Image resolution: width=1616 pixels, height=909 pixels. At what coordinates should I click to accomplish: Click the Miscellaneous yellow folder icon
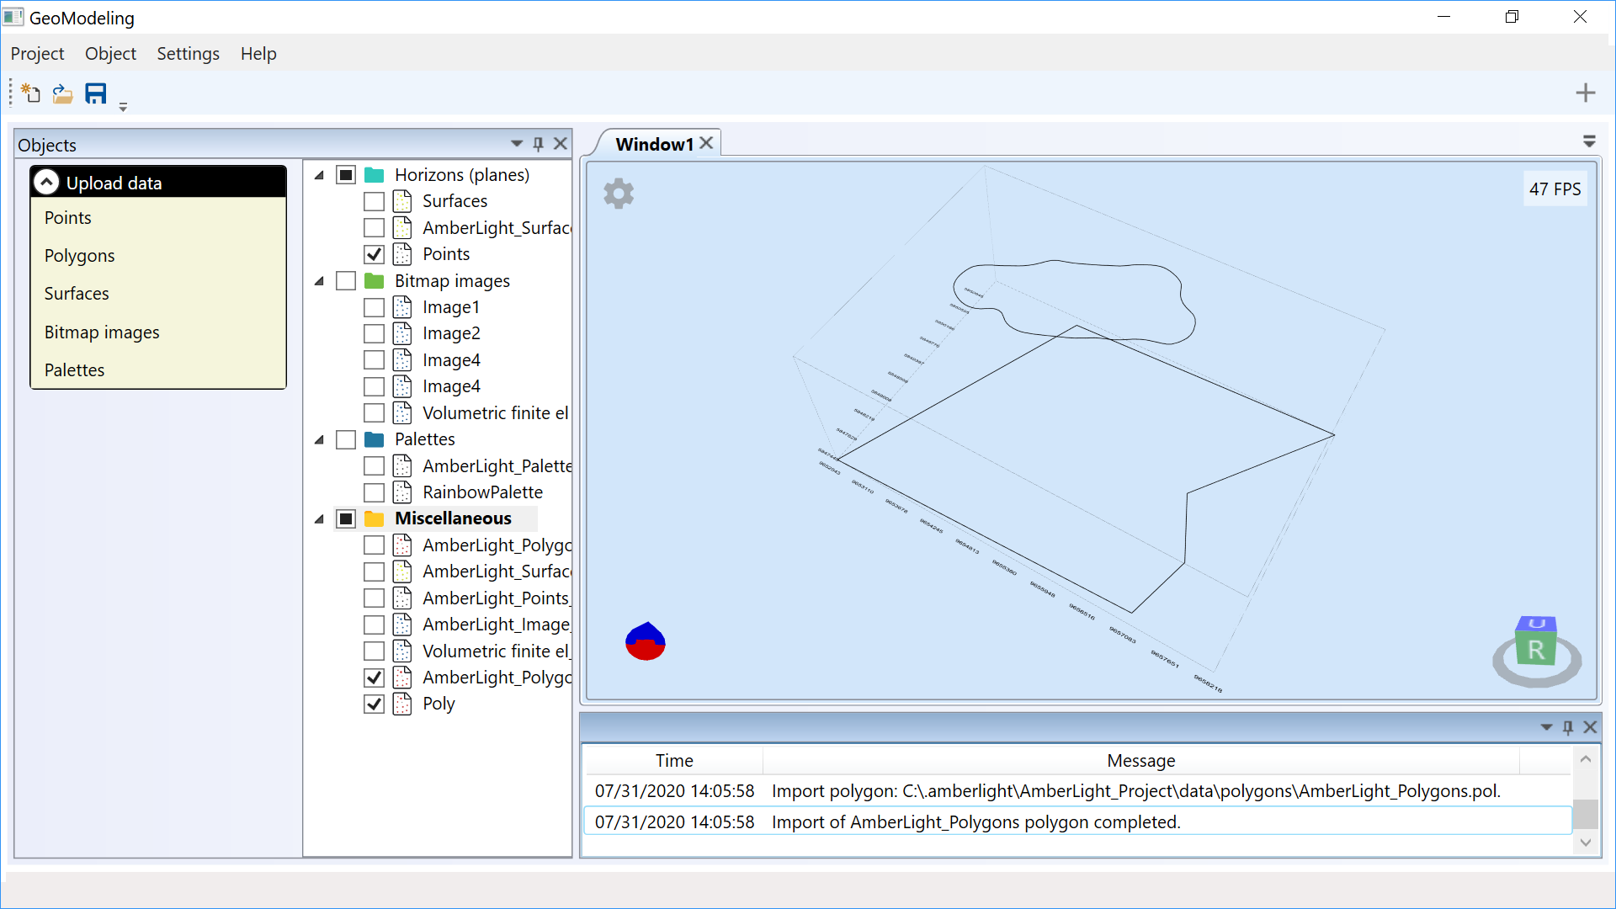click(x=375, y=518)
